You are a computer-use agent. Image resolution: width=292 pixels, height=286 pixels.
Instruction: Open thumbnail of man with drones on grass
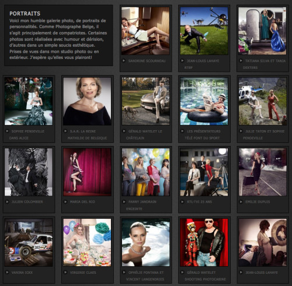[204, 31]
